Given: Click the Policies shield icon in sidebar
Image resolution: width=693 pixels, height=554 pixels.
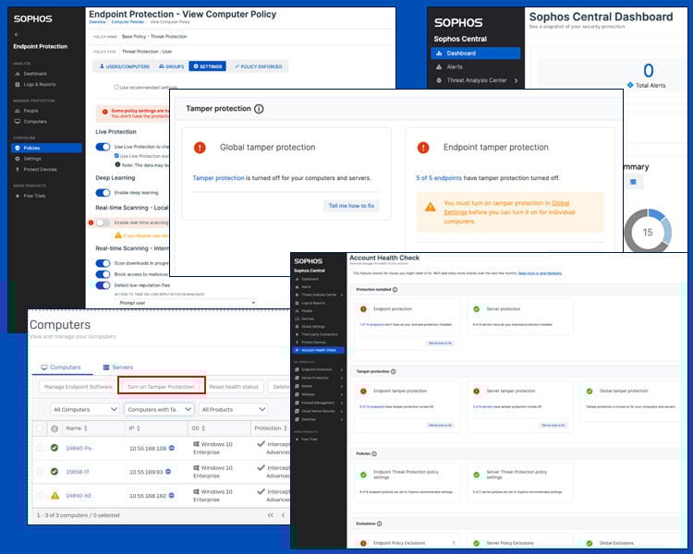Looking at the screenshot, I should click(x=16, y=148).
